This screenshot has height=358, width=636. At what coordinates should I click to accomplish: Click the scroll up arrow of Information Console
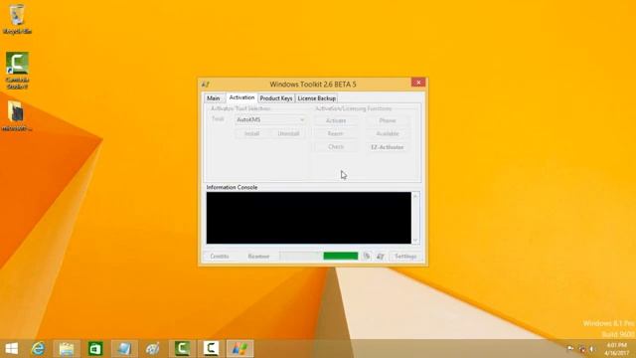tap(415, 196)
